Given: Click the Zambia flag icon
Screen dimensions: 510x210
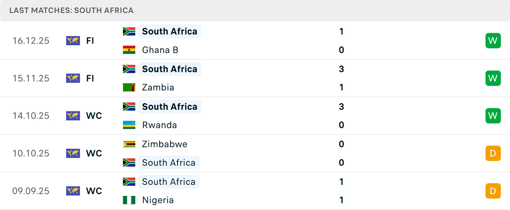Looking at the screenshot, I should pyautogui.click(x=129, y=87).
